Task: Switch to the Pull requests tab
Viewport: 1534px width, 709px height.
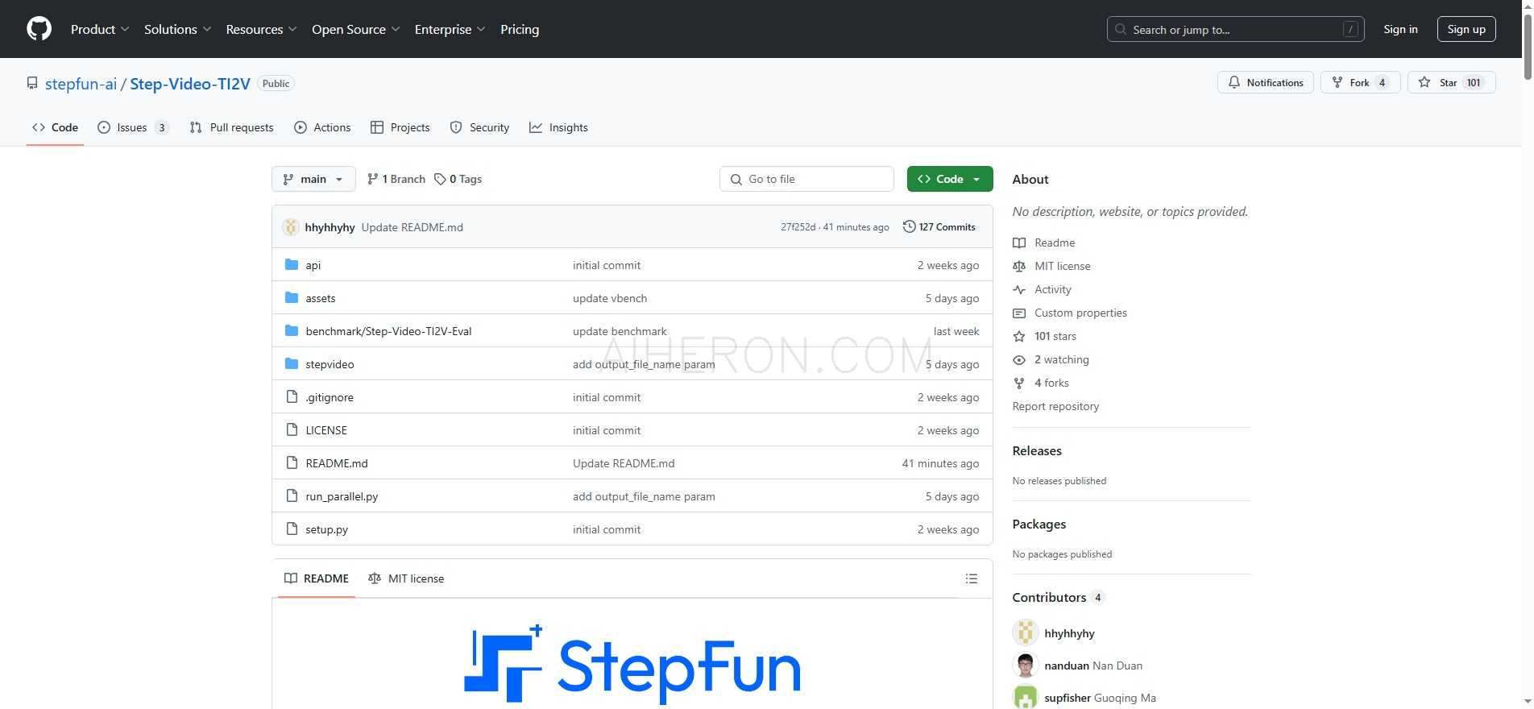Action: [232, 127]
